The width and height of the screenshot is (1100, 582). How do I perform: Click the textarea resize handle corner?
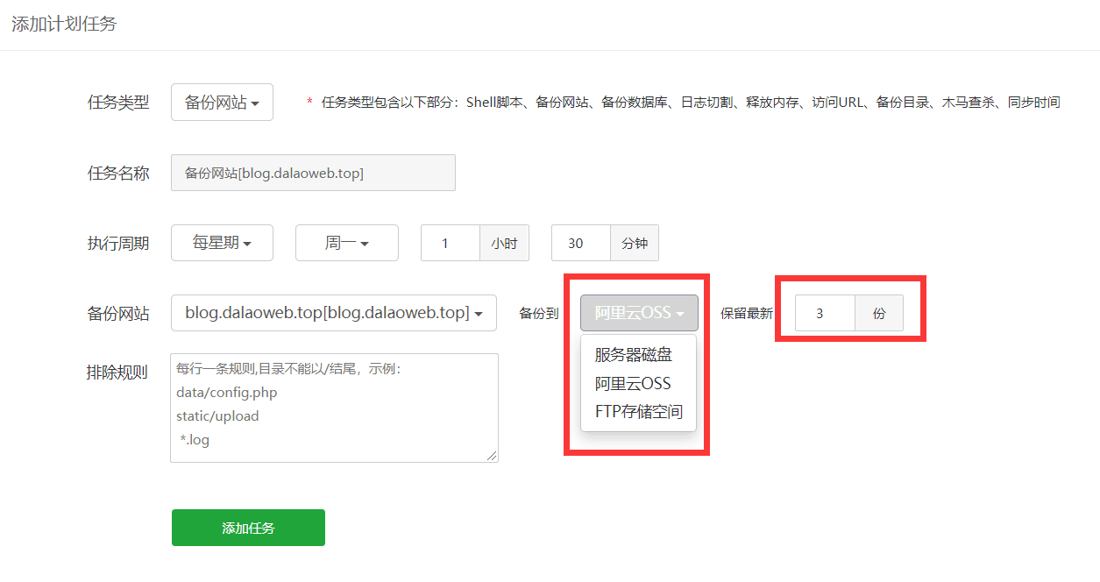(493, 456)
